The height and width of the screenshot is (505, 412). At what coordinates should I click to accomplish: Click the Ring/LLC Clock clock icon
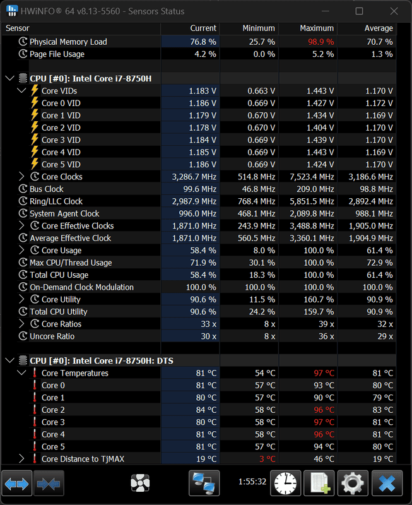coord(23,201)
